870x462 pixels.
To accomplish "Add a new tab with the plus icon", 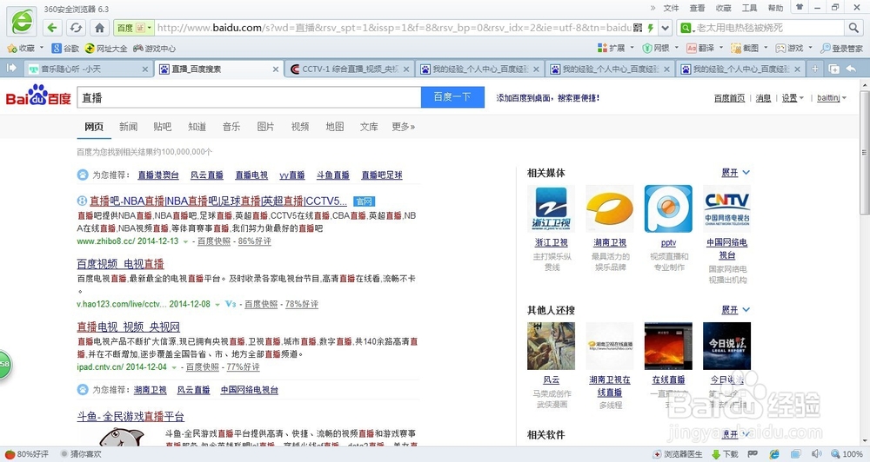I will coord(815,69).
